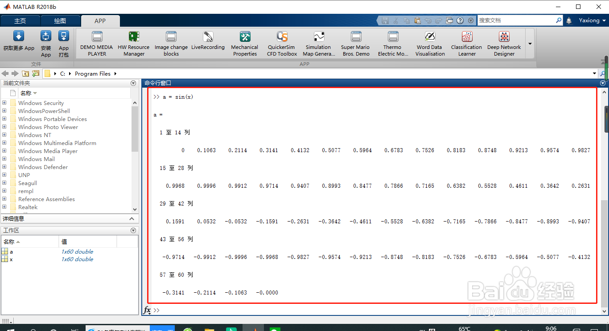Go up one folder level icon
This screenshot has width=609, height=331.
25,73
